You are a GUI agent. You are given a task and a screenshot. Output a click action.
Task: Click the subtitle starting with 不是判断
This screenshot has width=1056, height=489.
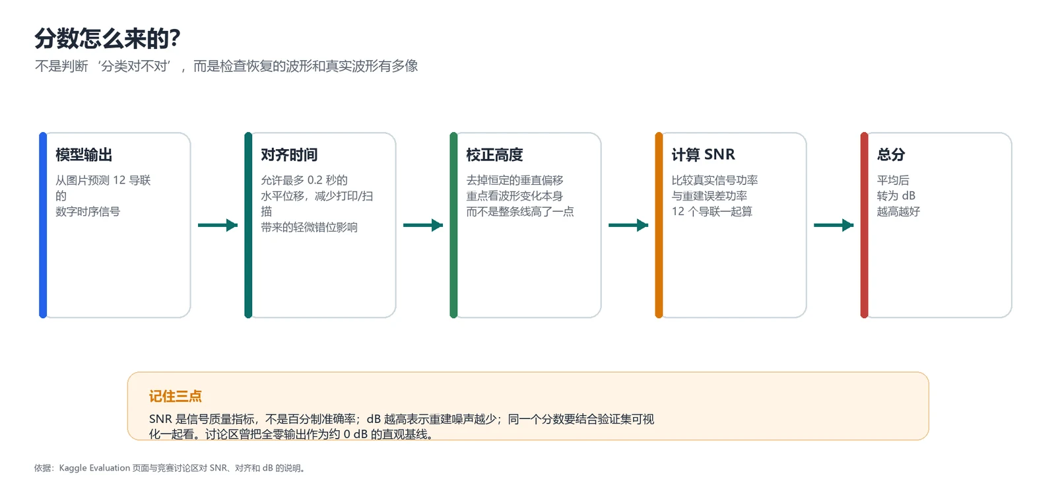(x=226, y=66)
